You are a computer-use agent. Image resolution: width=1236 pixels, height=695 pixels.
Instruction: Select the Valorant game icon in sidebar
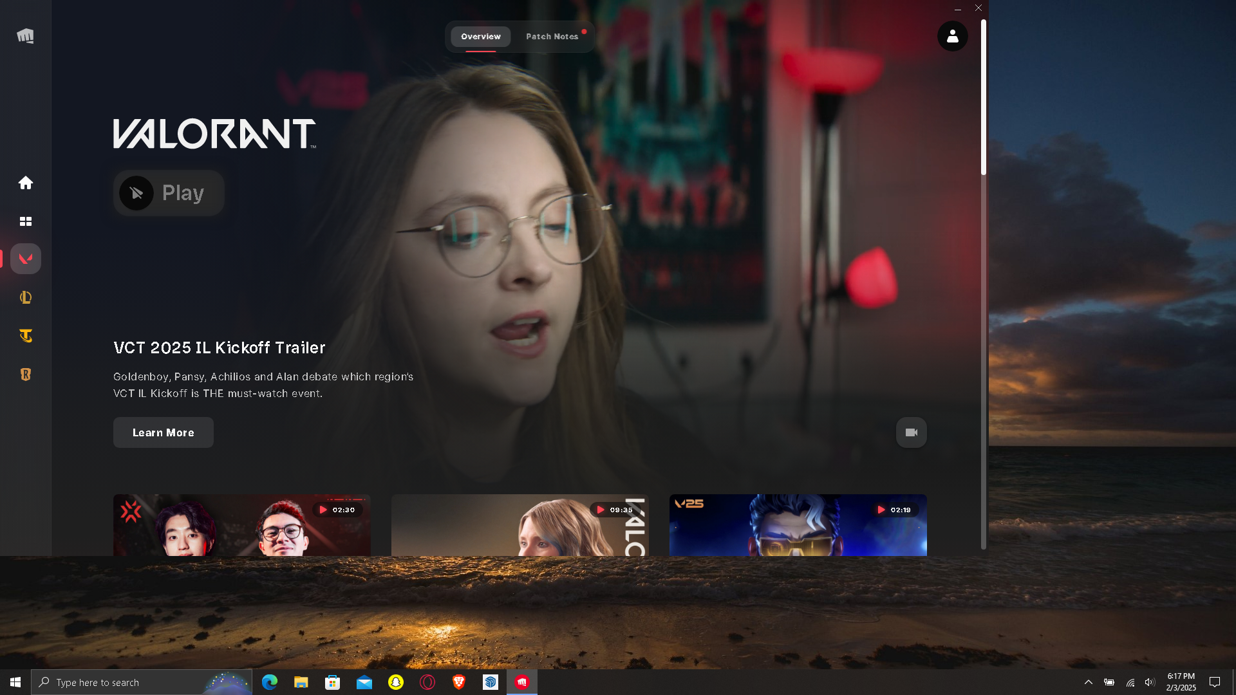pyautogui.click(x=26, y=259)
